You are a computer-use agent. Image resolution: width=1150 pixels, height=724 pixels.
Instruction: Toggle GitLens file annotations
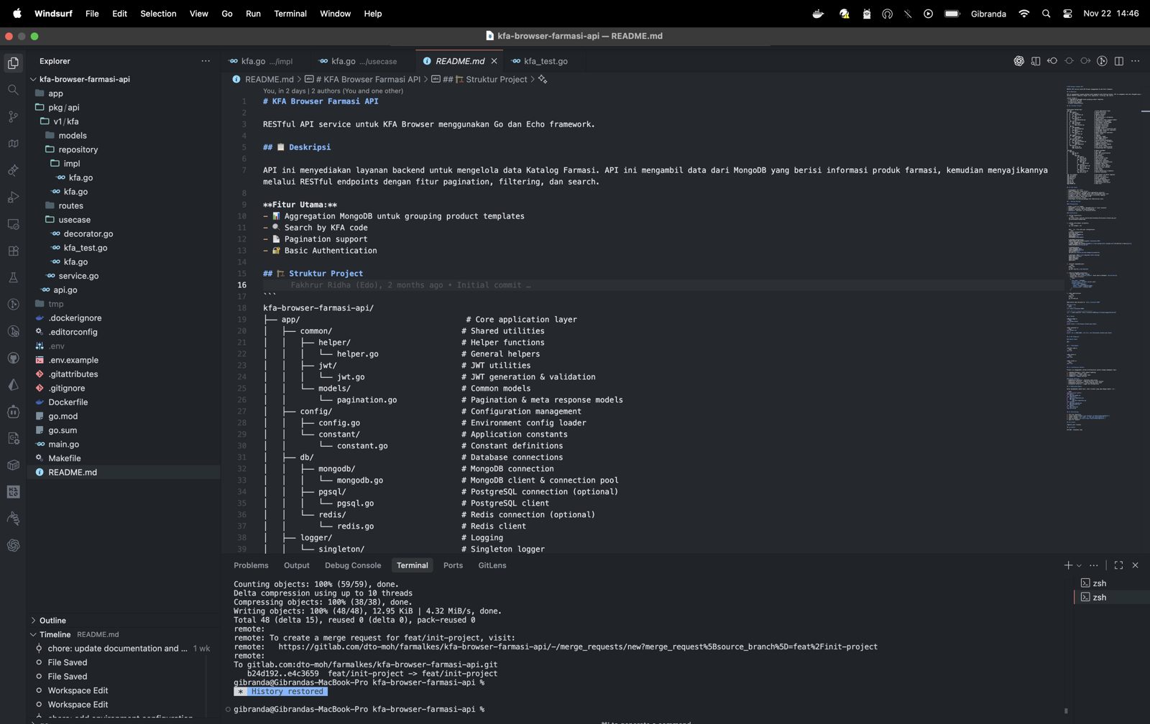point(1102,61)
